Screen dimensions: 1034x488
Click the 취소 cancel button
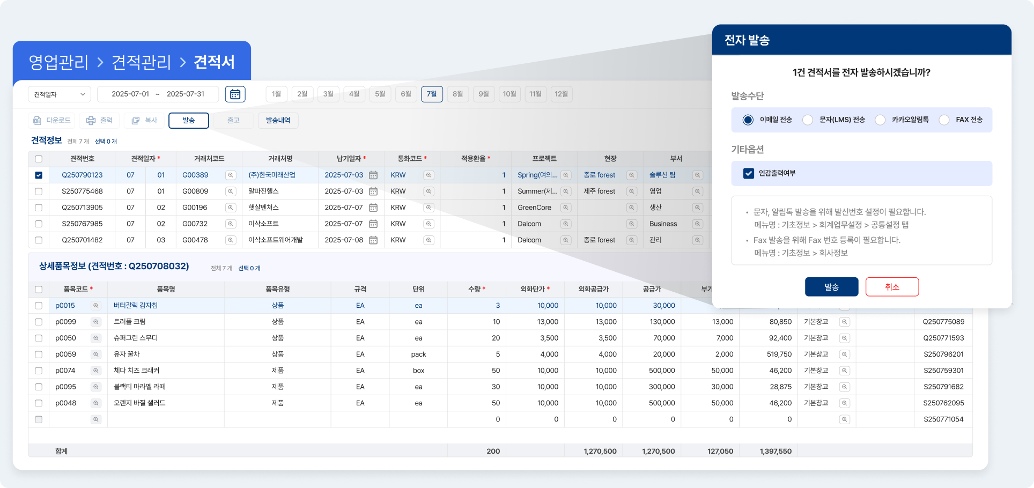coord(892,287)
